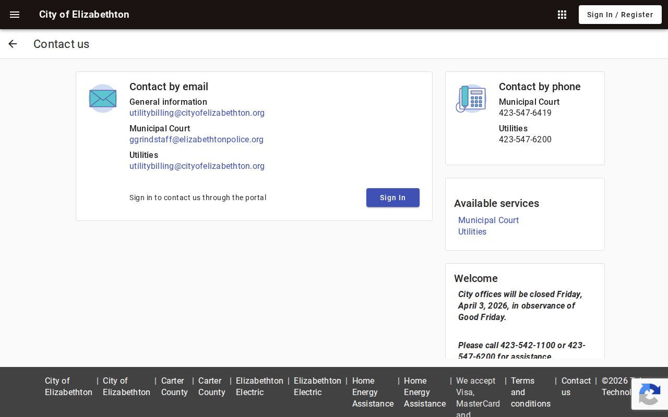Click the telephone illustration icon

coord(471,99)
